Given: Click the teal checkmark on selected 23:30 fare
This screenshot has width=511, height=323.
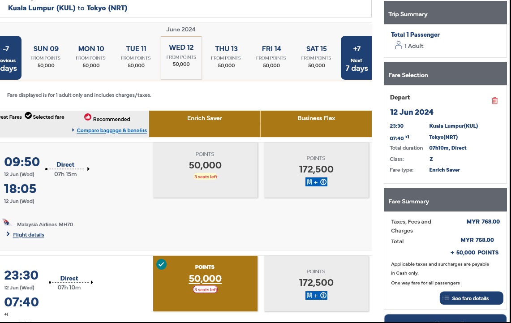Looking at the screenshot, I should coord(161,265).
